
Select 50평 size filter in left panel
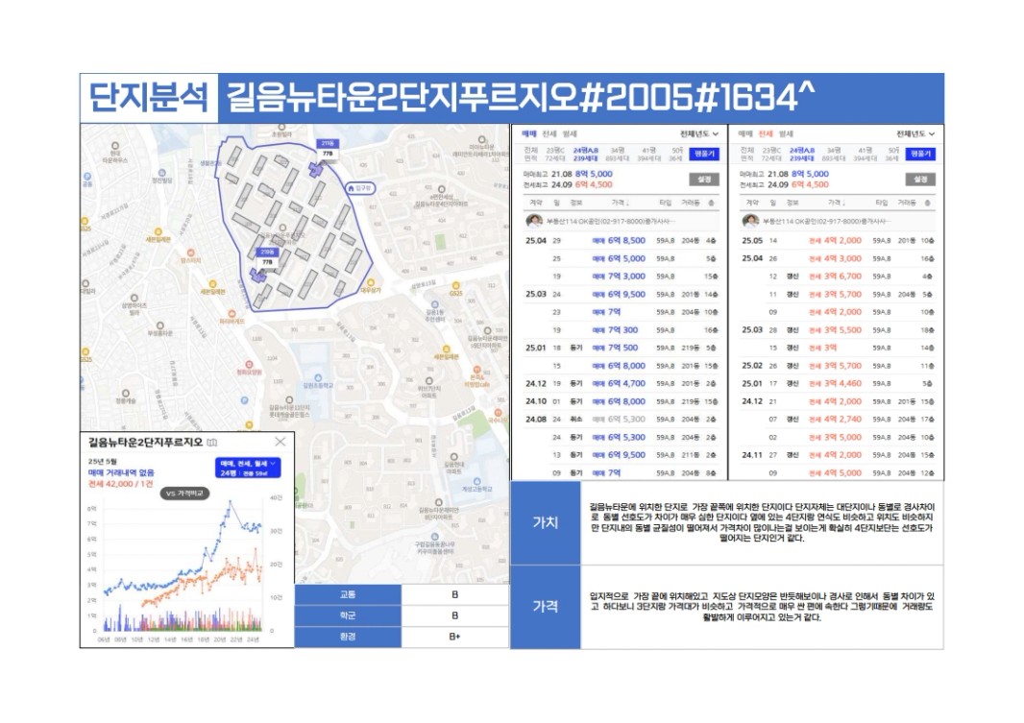coord(676,154)
